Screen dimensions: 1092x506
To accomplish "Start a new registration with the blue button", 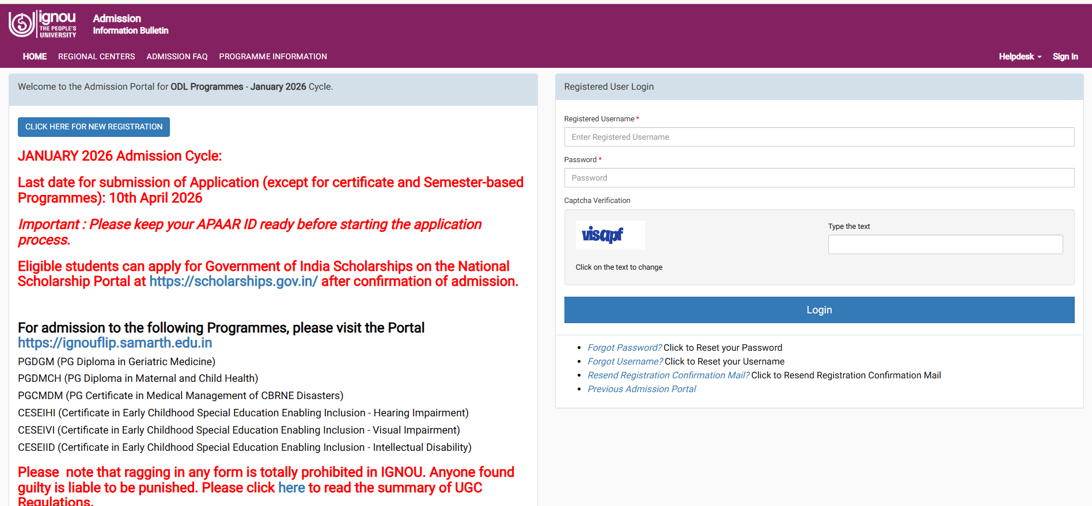I will pos(94,127).
